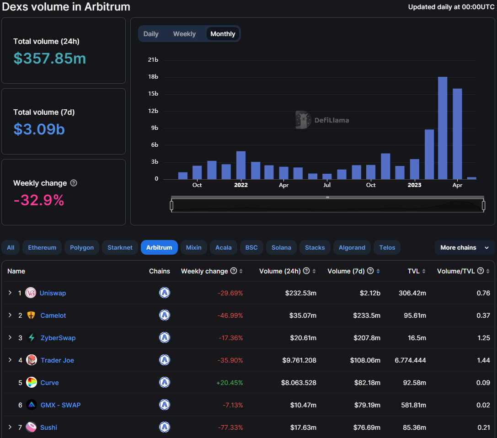
Task: Sort table by Volume/TVL arrows
Action: [x=488, y=271]
